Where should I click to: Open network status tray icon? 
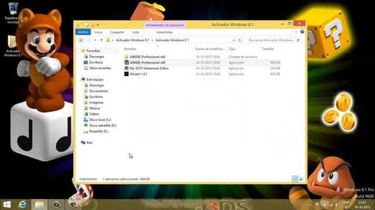click(330, 205)
